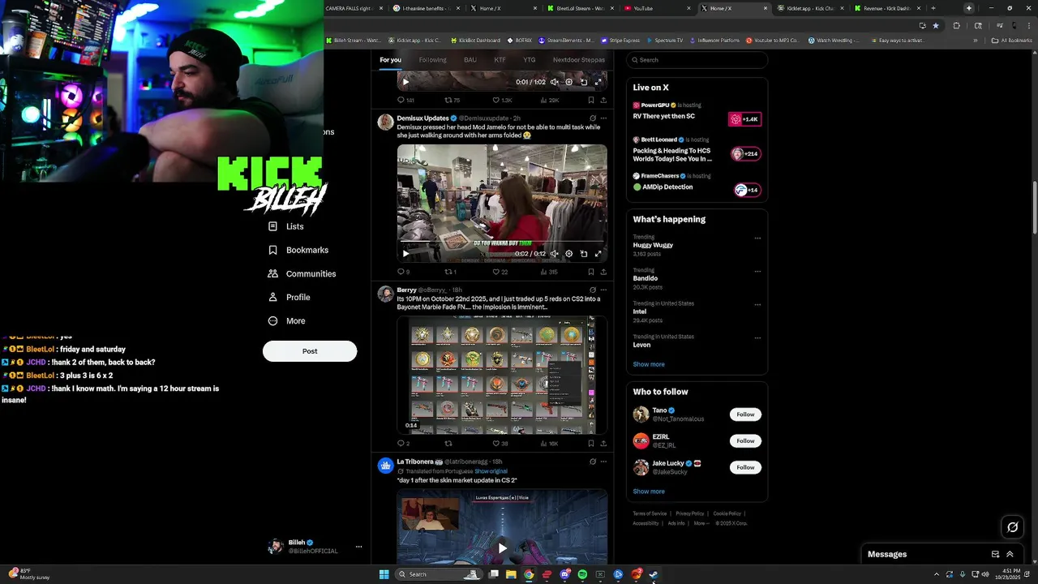This screenshot has width=1038, height=584.
Task: Expand the Messages drawer
Action: 1010,554
